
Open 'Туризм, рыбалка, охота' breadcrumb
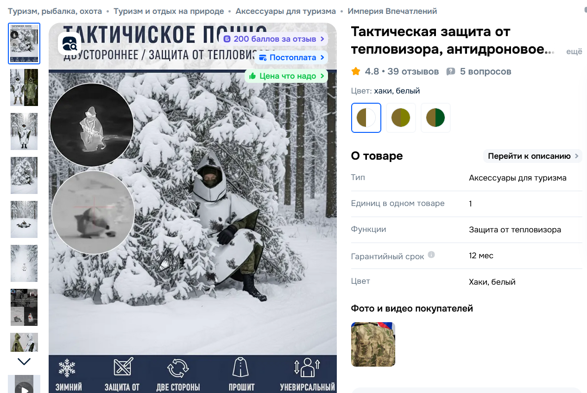tap(55, 11)
